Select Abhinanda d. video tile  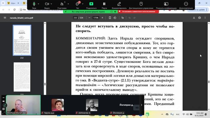(x=92, y=105)
